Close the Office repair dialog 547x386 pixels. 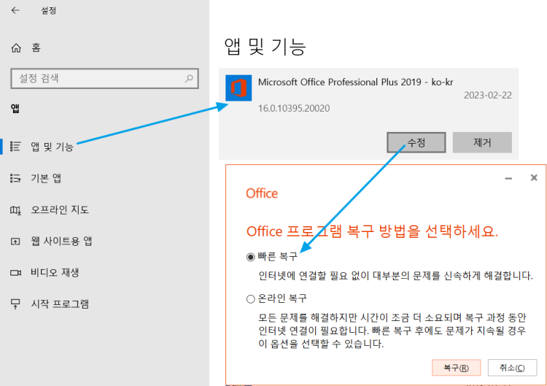point(534,177)
